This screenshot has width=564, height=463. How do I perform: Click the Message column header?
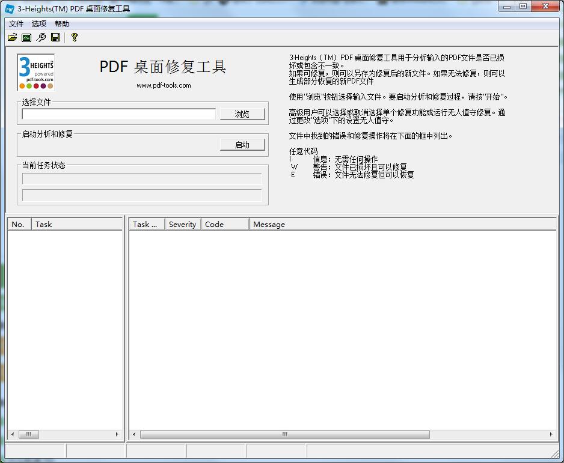coord(269,224)
